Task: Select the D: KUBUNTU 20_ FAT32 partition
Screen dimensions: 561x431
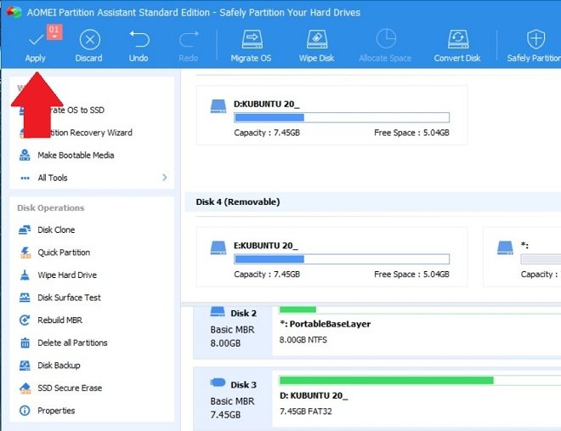Action: tap(416, 400)
